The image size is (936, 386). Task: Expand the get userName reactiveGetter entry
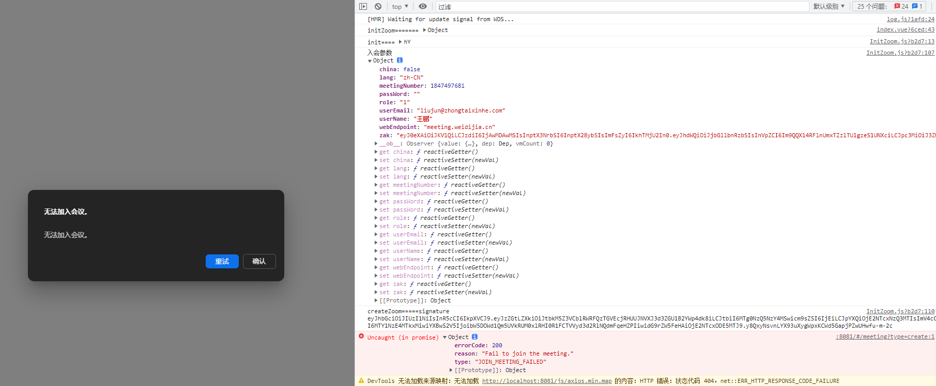[376, 251]
